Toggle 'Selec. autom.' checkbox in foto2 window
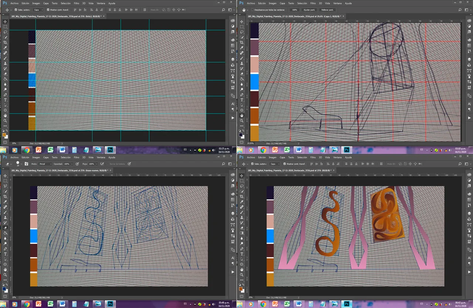The image size is (473, 308). (16, 10)
